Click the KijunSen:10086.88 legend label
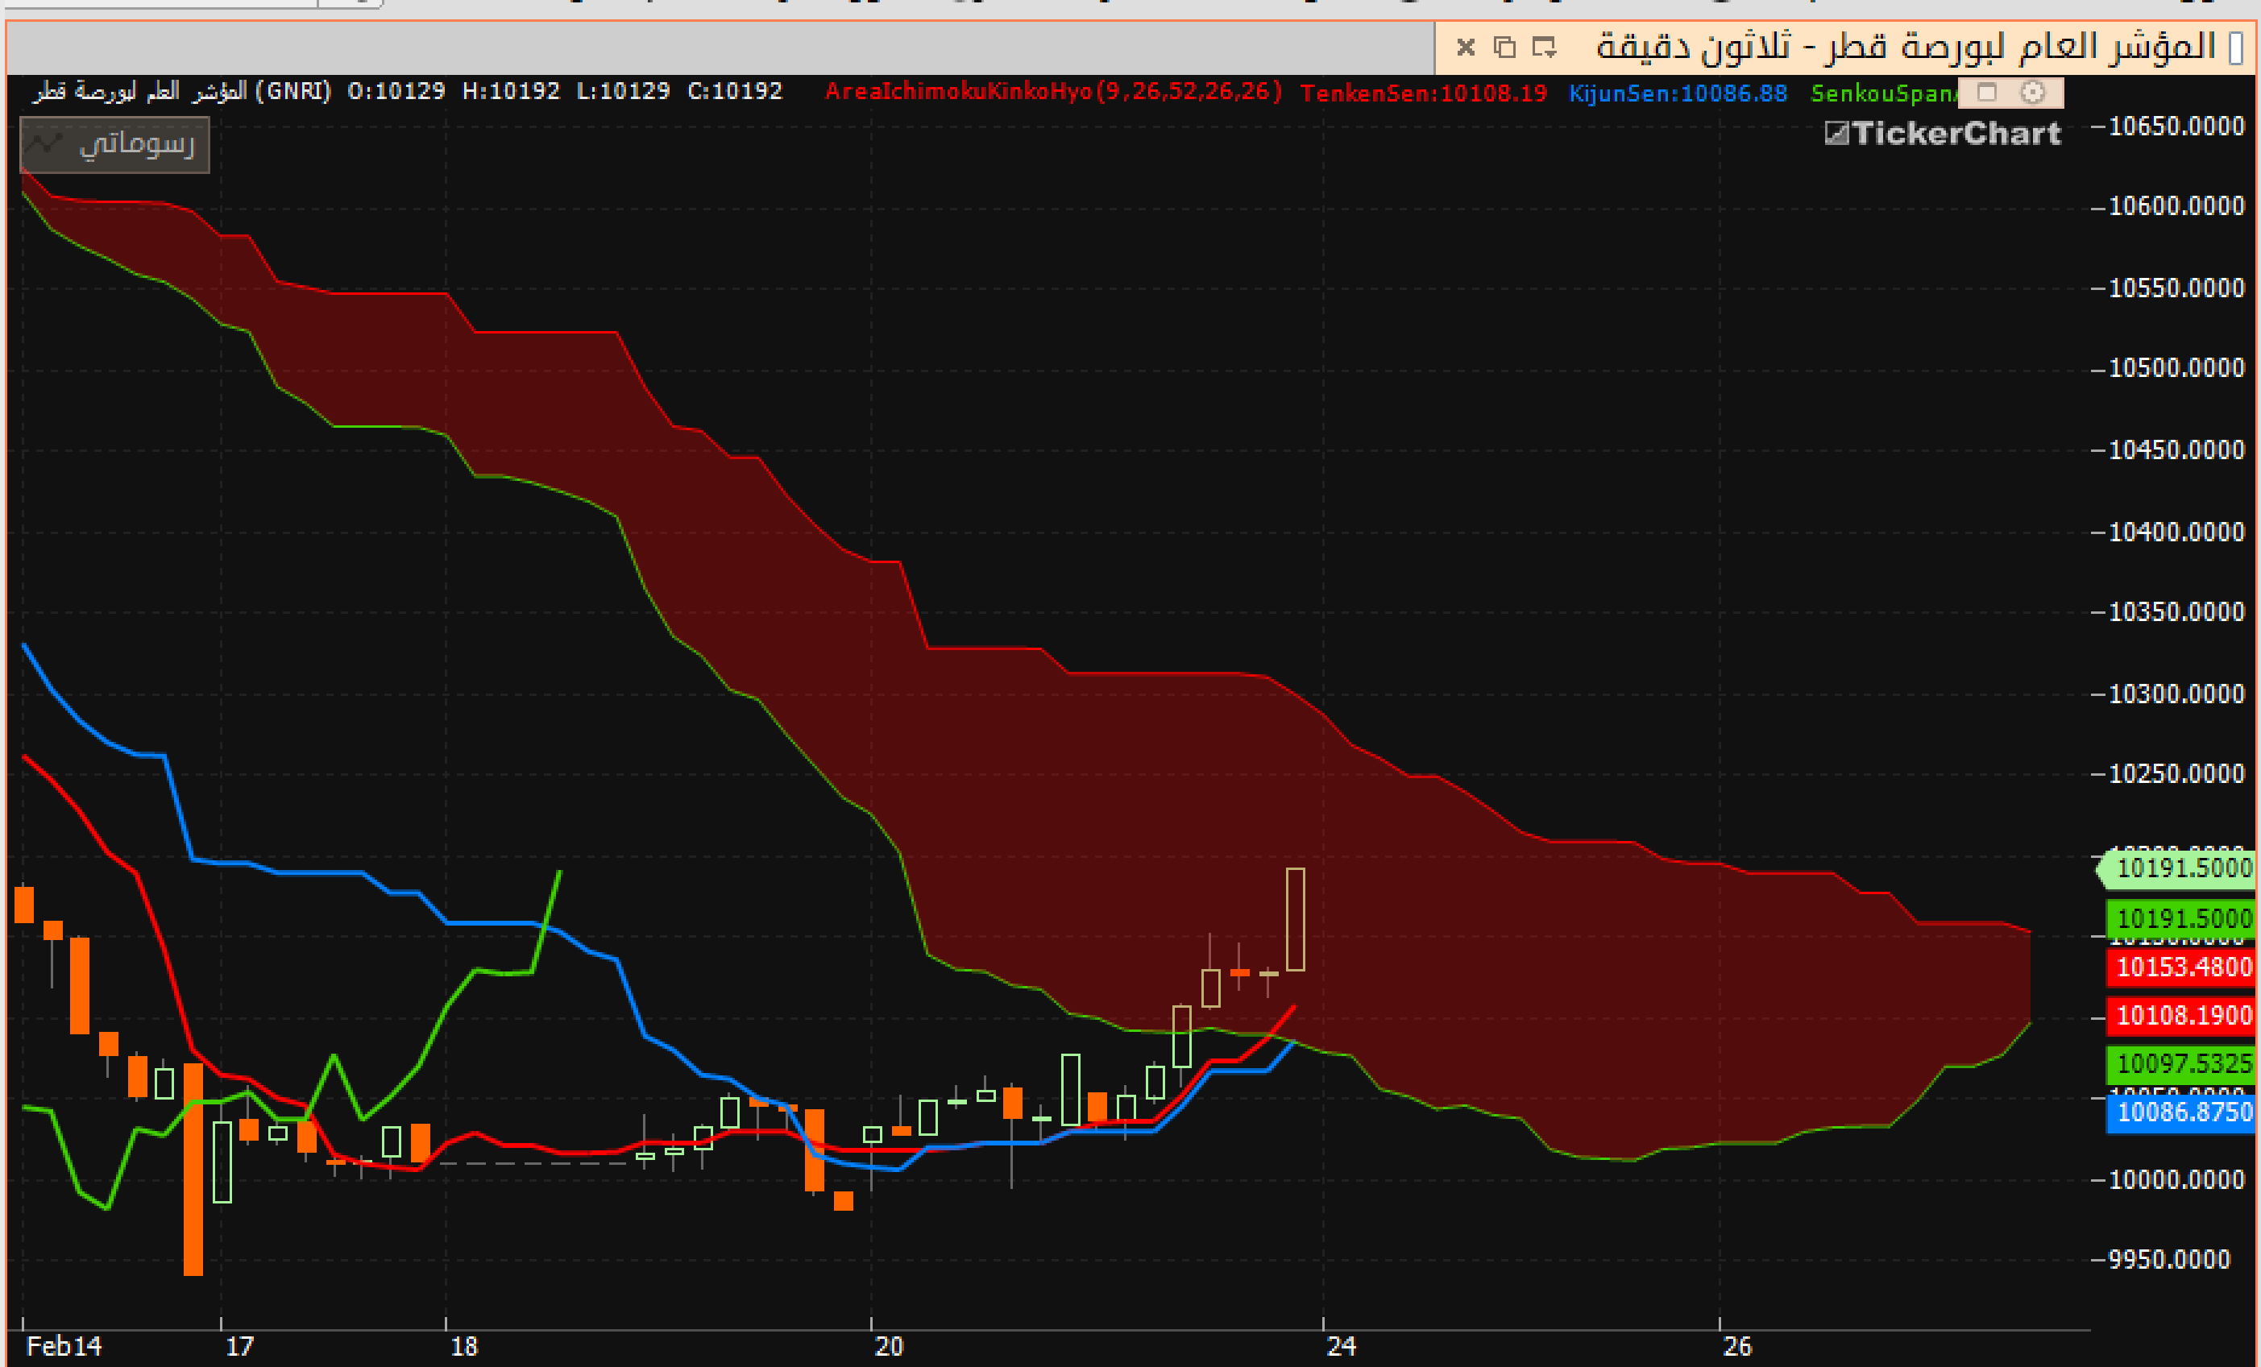The width and height of the screenshot is (2261, 1367). click(1678, 93)
